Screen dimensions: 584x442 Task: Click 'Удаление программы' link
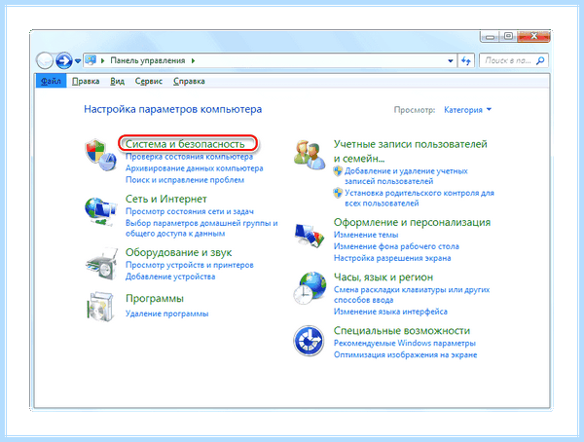[x=166, y=313]
